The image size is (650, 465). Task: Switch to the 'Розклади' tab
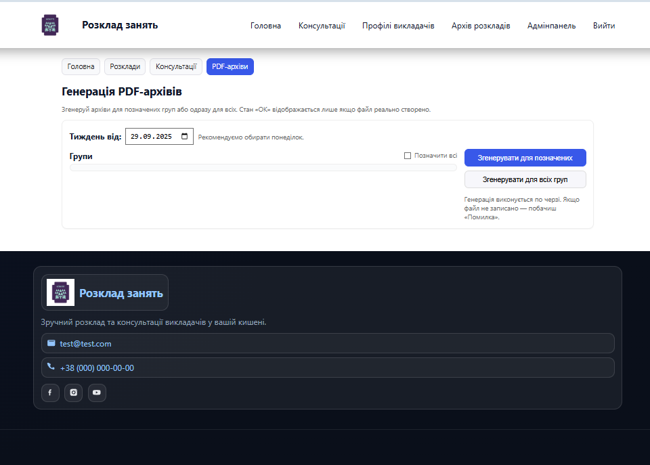125,66
